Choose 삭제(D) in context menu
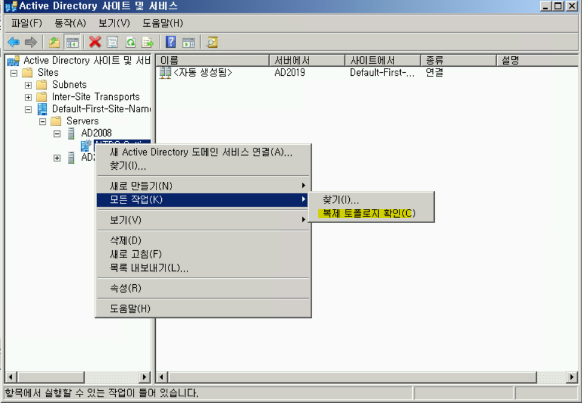This screenshot has width=582, height=403. point(202,240)
